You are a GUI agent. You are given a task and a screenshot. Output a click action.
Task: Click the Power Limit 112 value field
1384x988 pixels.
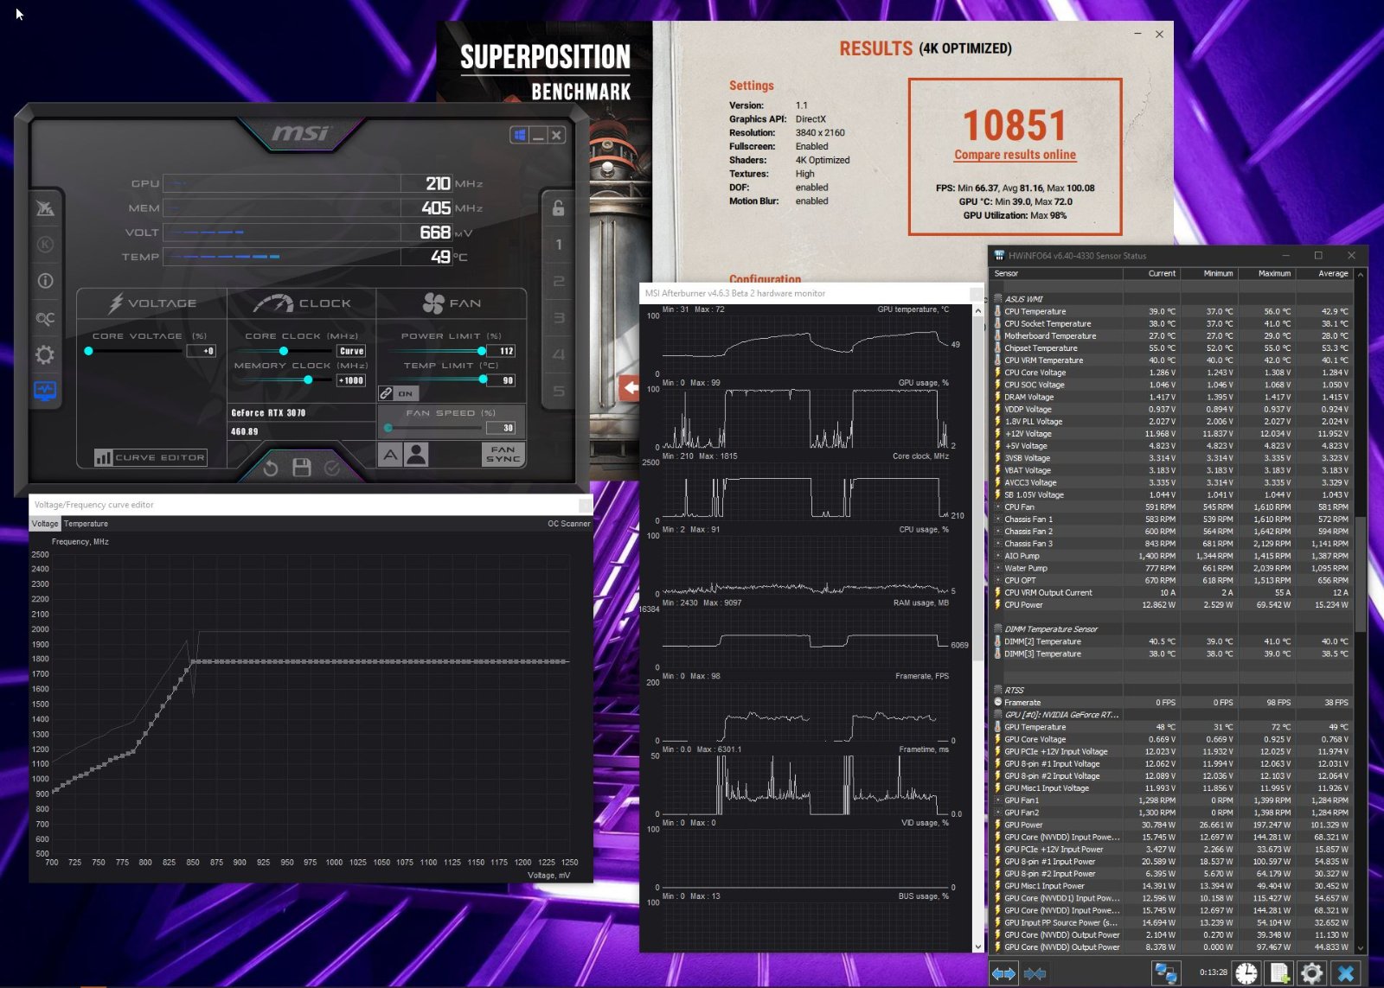[502, 351]
